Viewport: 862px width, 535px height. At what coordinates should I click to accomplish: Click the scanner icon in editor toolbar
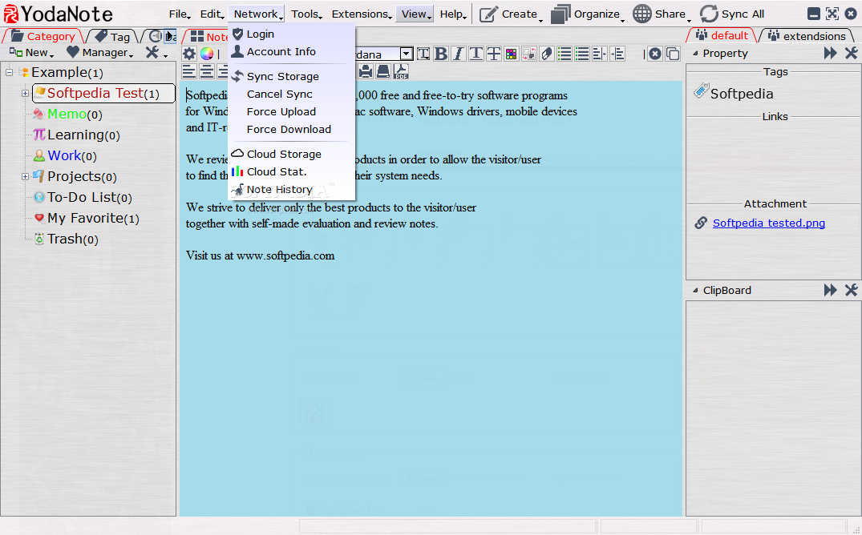(x=383, y=70)
